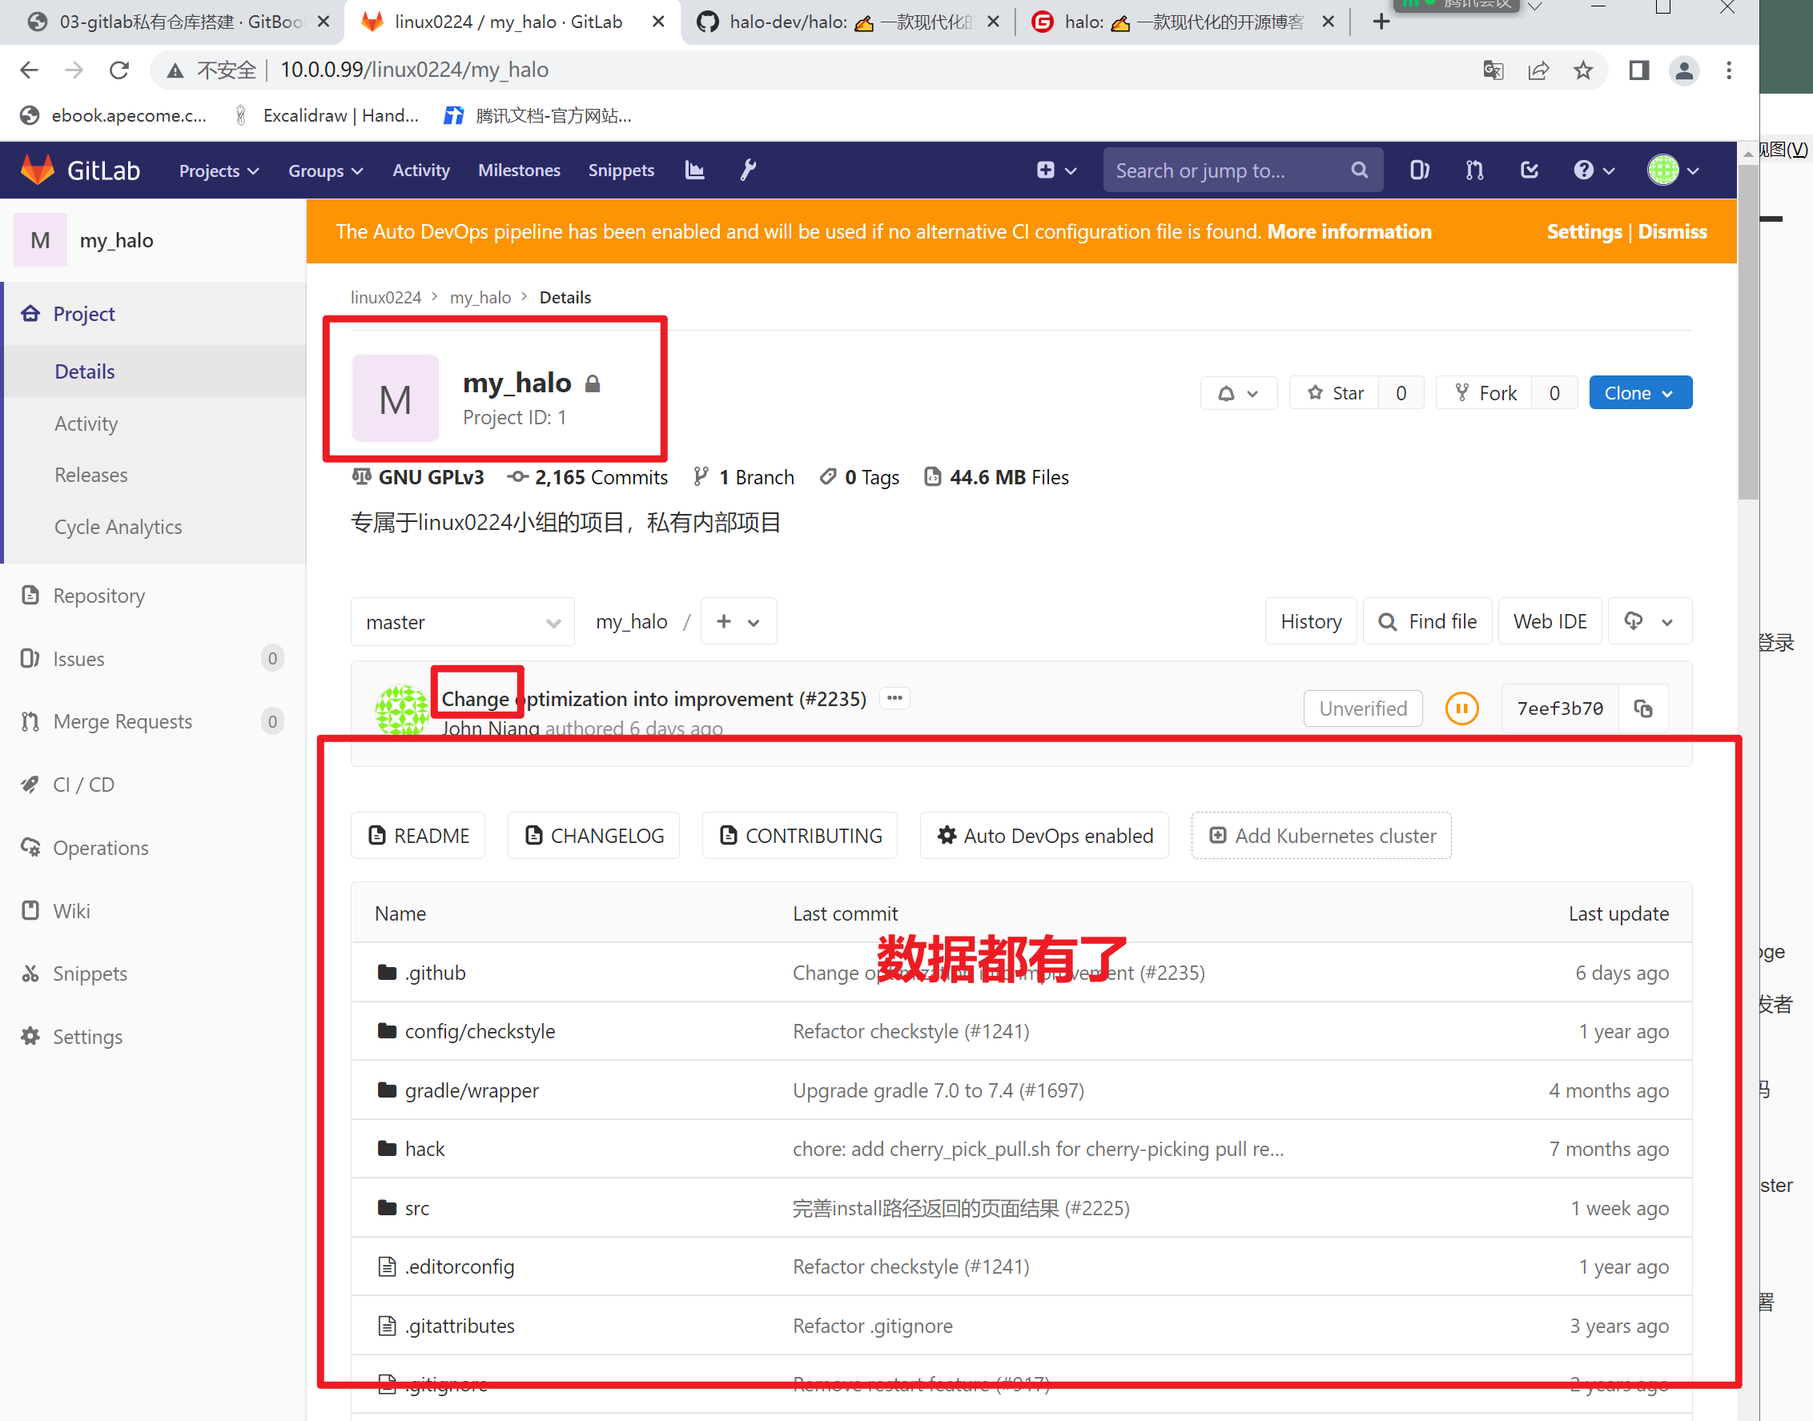1813x1421 pixels.
Task: Click the paused pipeline status icon
Action: tap(1462, 708)
